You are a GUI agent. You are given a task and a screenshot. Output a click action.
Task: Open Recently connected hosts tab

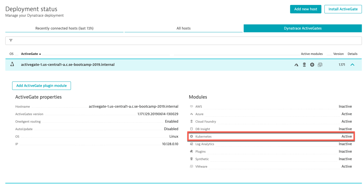click(x=64, y=28)
